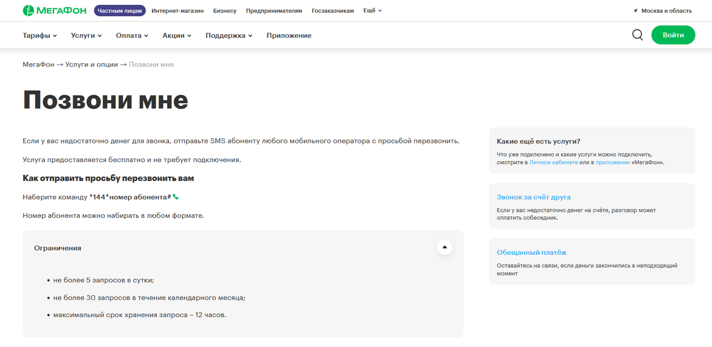Click the Какие ещё есть услуги? heading
This screenshot has width=712, height=347.
tap(539, 141)
